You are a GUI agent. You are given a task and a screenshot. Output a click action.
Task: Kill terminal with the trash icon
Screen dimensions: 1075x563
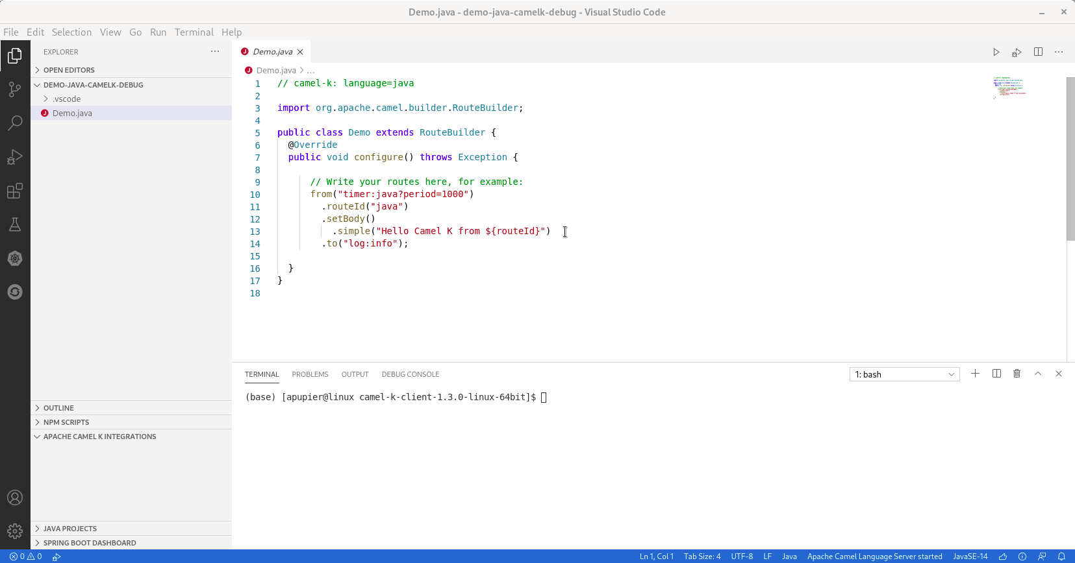[1017, 374]
